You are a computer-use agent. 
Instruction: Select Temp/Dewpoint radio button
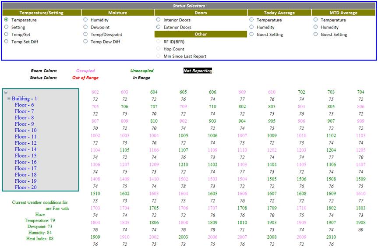pos(85,34)
